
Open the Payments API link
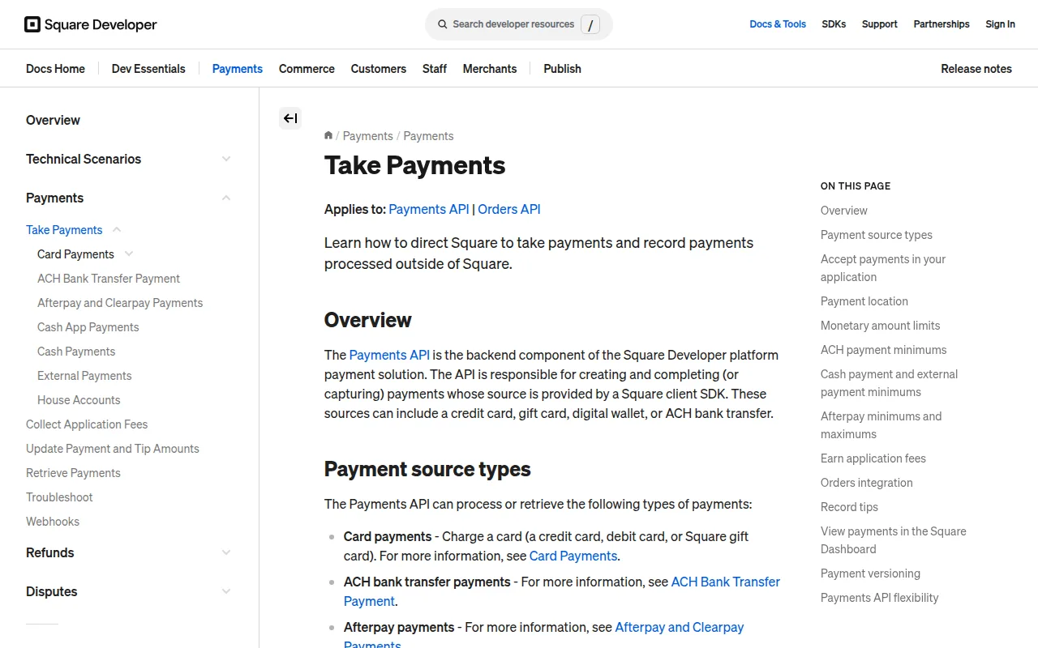[x=428, y=209]
